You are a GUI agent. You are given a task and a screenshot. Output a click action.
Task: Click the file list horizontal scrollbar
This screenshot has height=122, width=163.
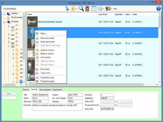coord(92,85)
